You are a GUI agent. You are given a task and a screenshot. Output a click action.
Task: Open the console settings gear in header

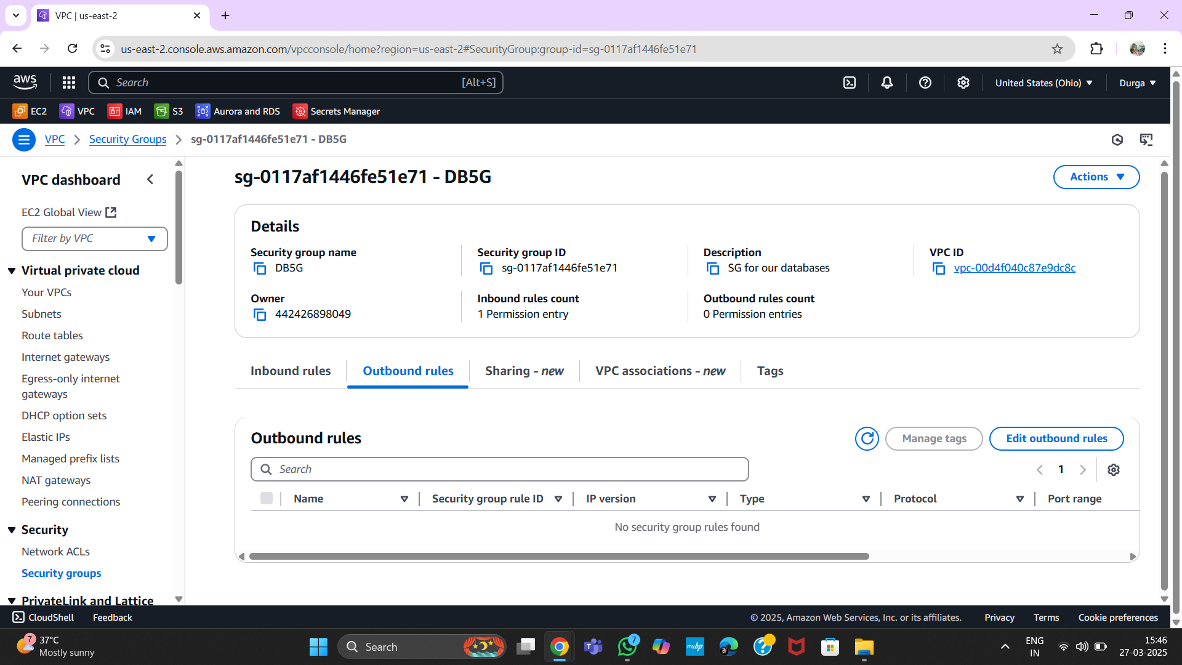pos(963,83)
